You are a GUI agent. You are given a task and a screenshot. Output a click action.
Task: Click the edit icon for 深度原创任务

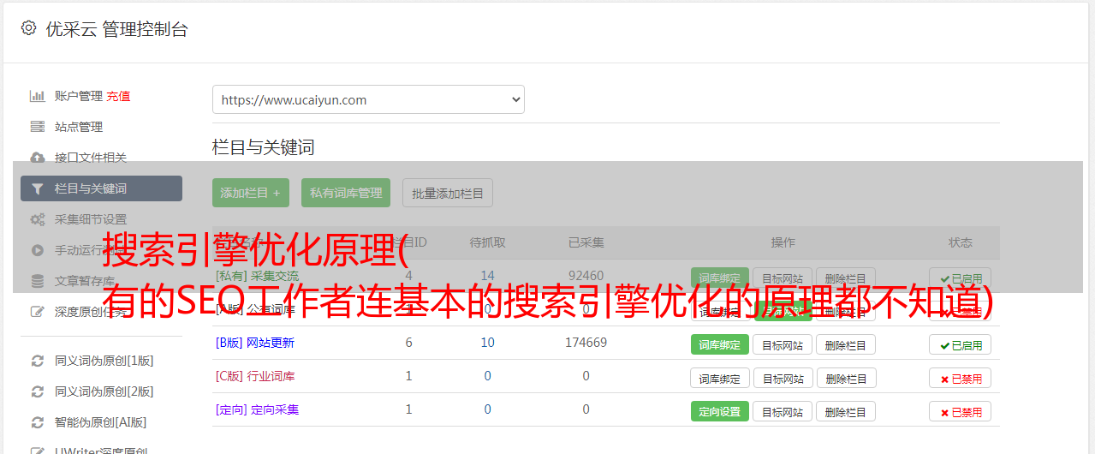click(38, 312)
